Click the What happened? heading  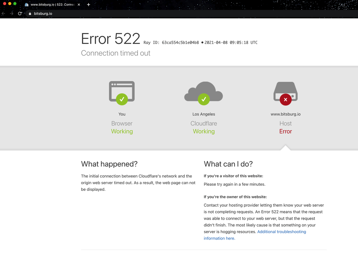point(109,164)
